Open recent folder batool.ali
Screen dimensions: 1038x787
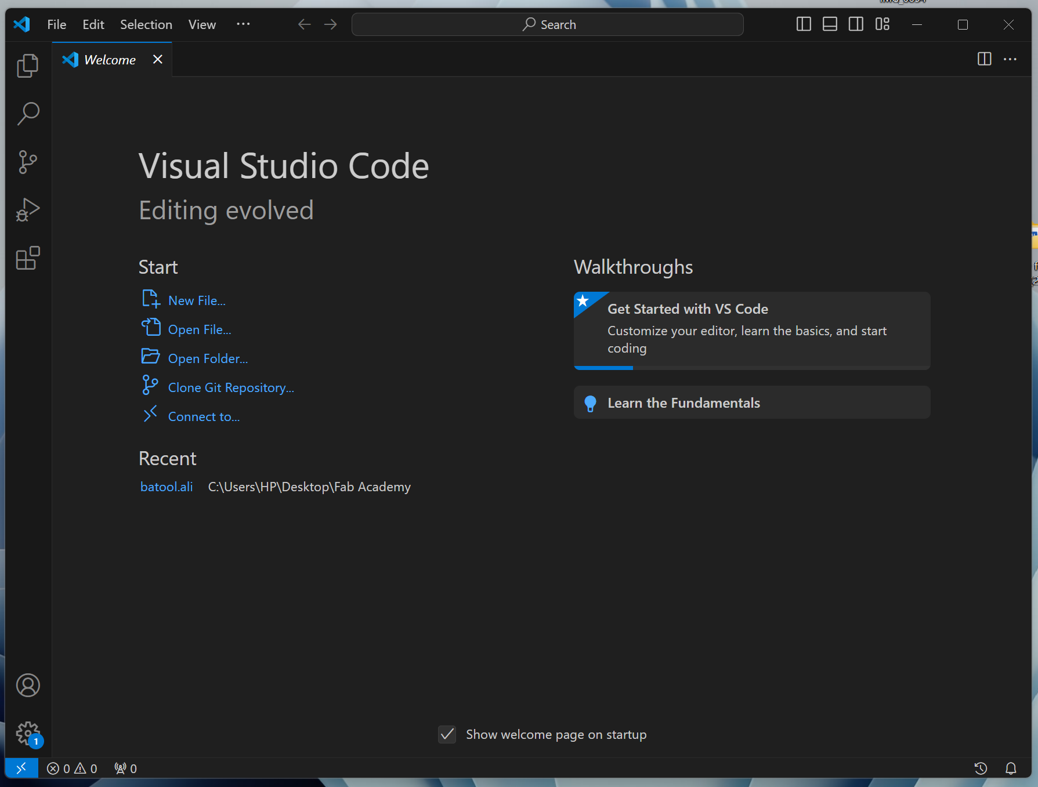coord(167,487)
